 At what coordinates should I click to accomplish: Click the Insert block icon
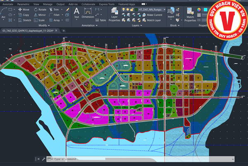171,13
